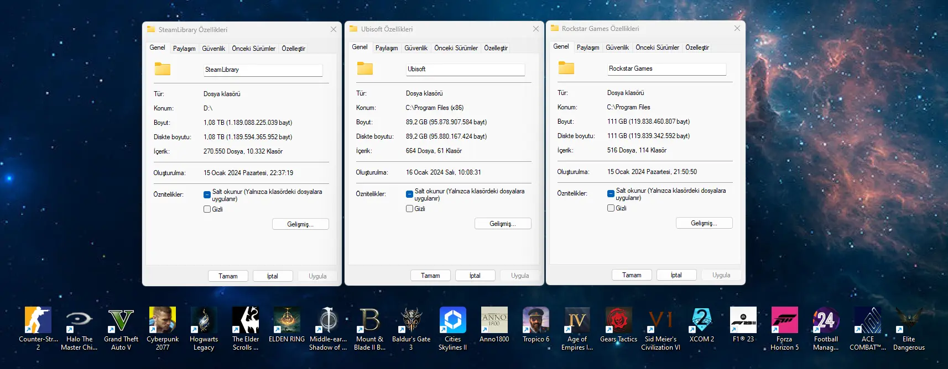The height and width of the screenshot is (369, 948).
Task: Select the Gears Tactics desktop icon
Action: pos(618,325)
